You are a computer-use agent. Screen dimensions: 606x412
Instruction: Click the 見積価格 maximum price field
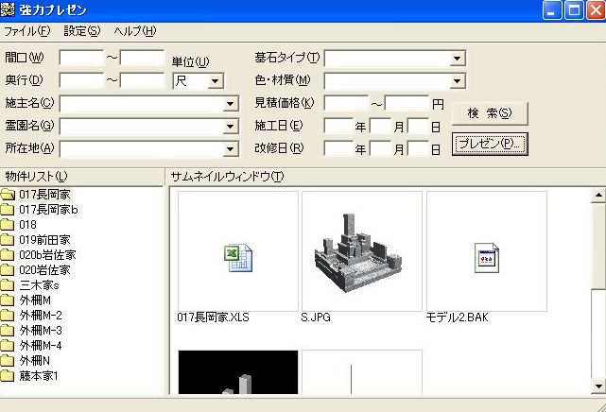tap(407, 104)
